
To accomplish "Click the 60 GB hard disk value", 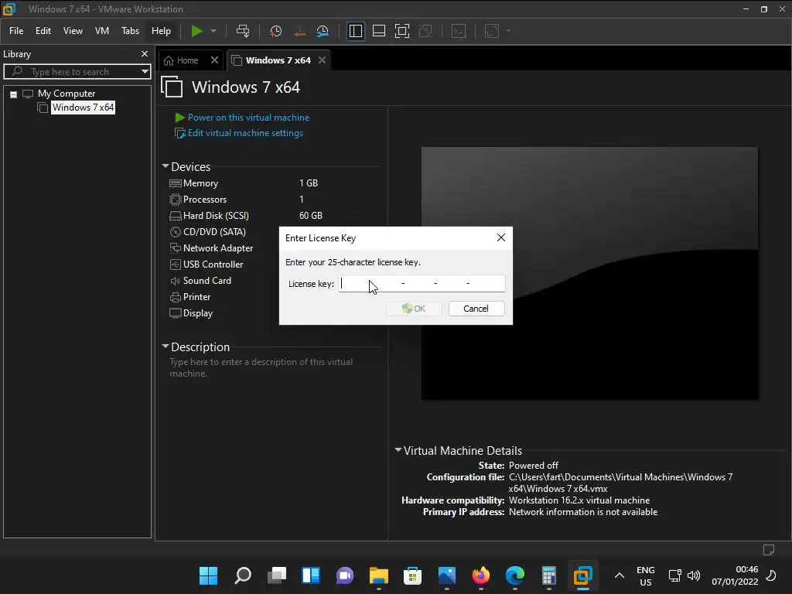I will (x=311, y=216).
